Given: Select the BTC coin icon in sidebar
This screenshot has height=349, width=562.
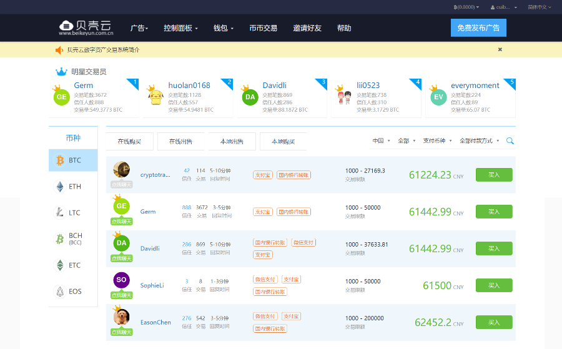Looking at the screenshot, I should (x=61, y=160).
